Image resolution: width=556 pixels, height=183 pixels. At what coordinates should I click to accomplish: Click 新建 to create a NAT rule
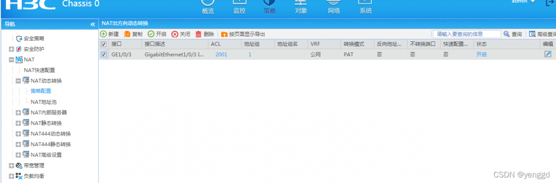click(x=109, y=34)
